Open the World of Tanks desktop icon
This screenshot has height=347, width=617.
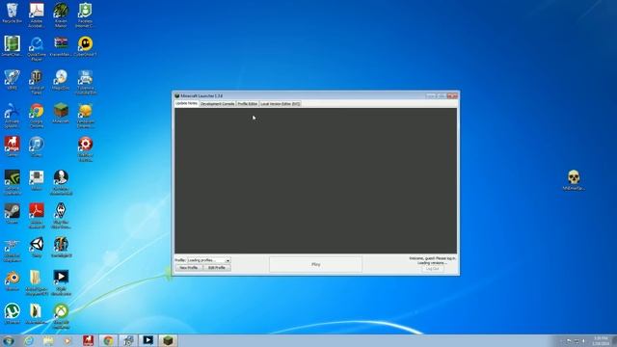point(37,82)
